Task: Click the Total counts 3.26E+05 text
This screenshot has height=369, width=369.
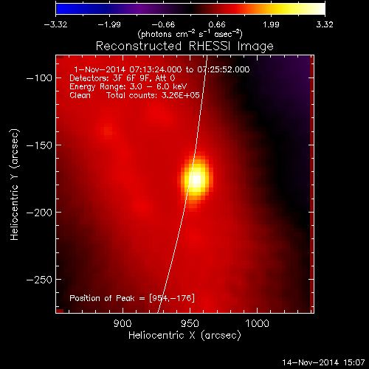Action: click(153, 95)
